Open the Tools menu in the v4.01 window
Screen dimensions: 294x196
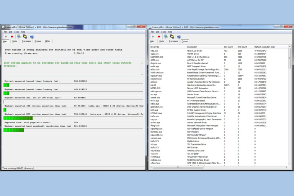tap(16, 32)
